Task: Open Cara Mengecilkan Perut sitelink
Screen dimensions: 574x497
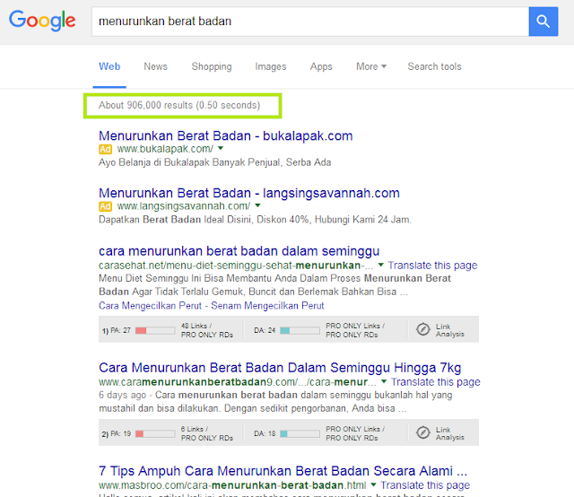Action: pos(150,305)
